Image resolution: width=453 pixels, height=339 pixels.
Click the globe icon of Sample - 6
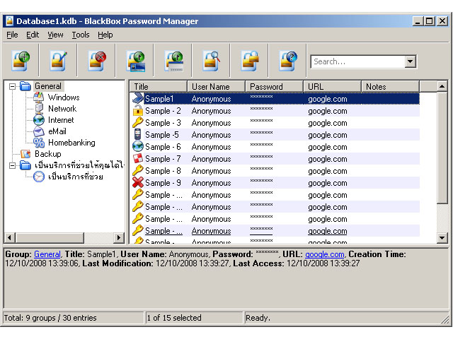click(138, 147)
